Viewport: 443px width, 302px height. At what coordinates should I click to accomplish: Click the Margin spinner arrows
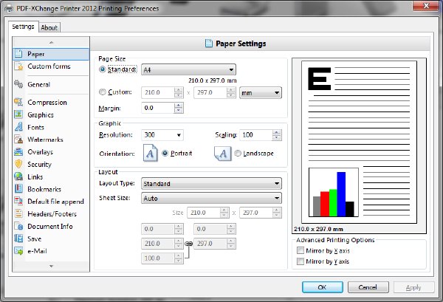point(178,108)
